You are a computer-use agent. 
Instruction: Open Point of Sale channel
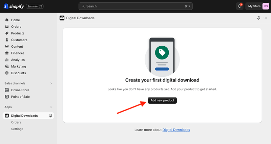[x=20, y=97]
